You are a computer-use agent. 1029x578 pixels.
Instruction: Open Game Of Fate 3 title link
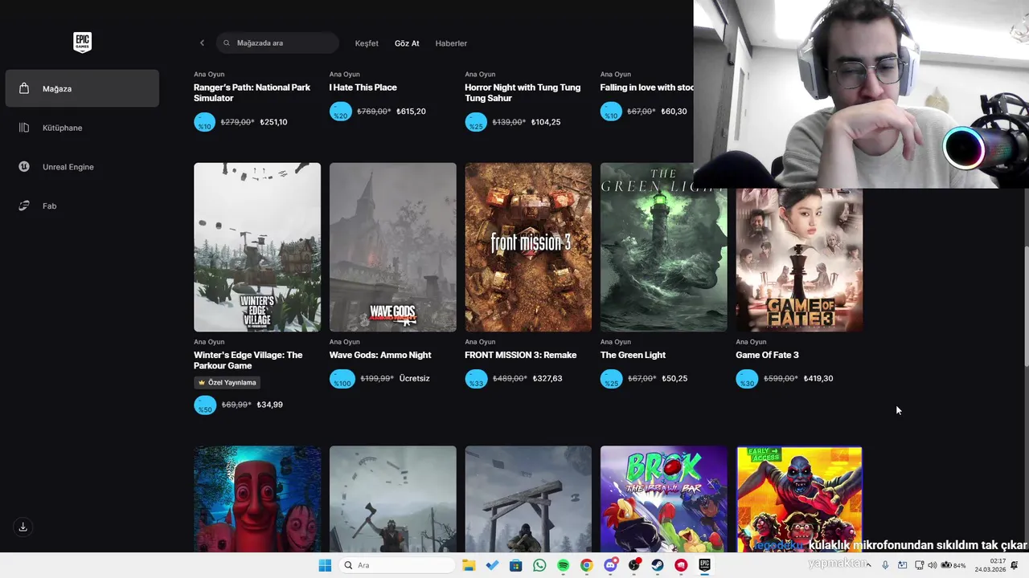[767, 355]
